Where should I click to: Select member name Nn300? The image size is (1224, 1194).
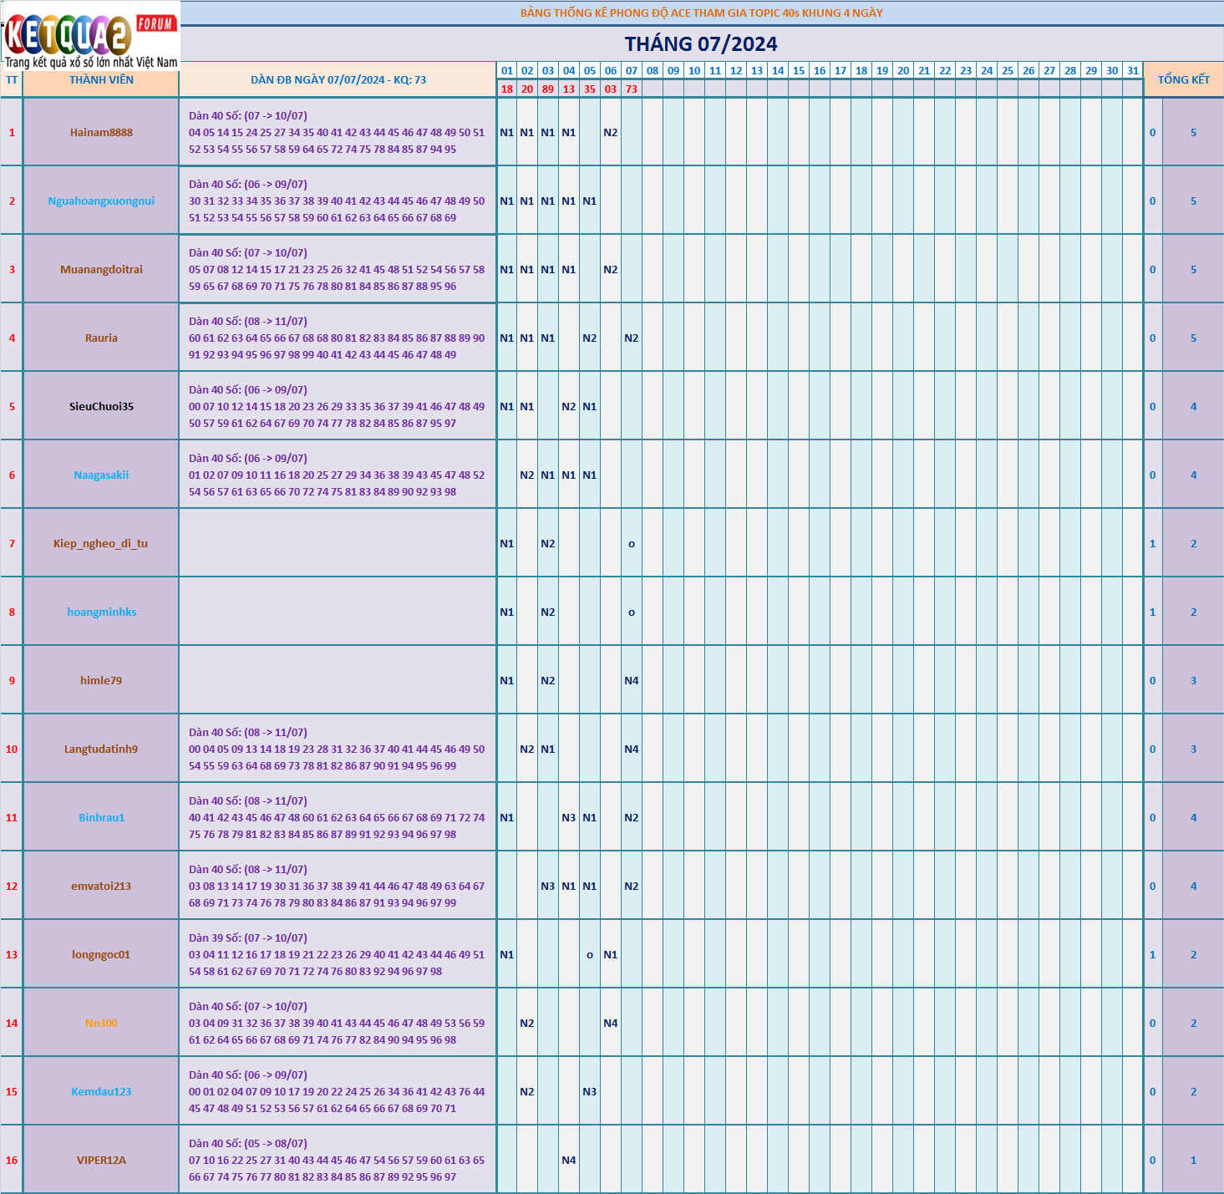pyautogui.click(x=101, y=1023)
